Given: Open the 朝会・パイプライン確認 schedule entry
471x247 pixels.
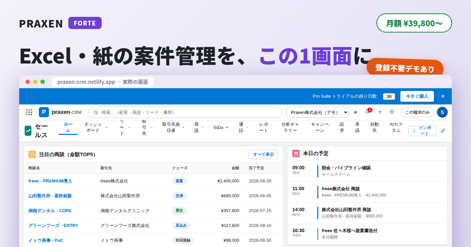Looking at the screenshot, I should point(367,171).
